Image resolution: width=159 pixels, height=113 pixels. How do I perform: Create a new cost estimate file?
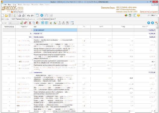(x=2, y=15)
